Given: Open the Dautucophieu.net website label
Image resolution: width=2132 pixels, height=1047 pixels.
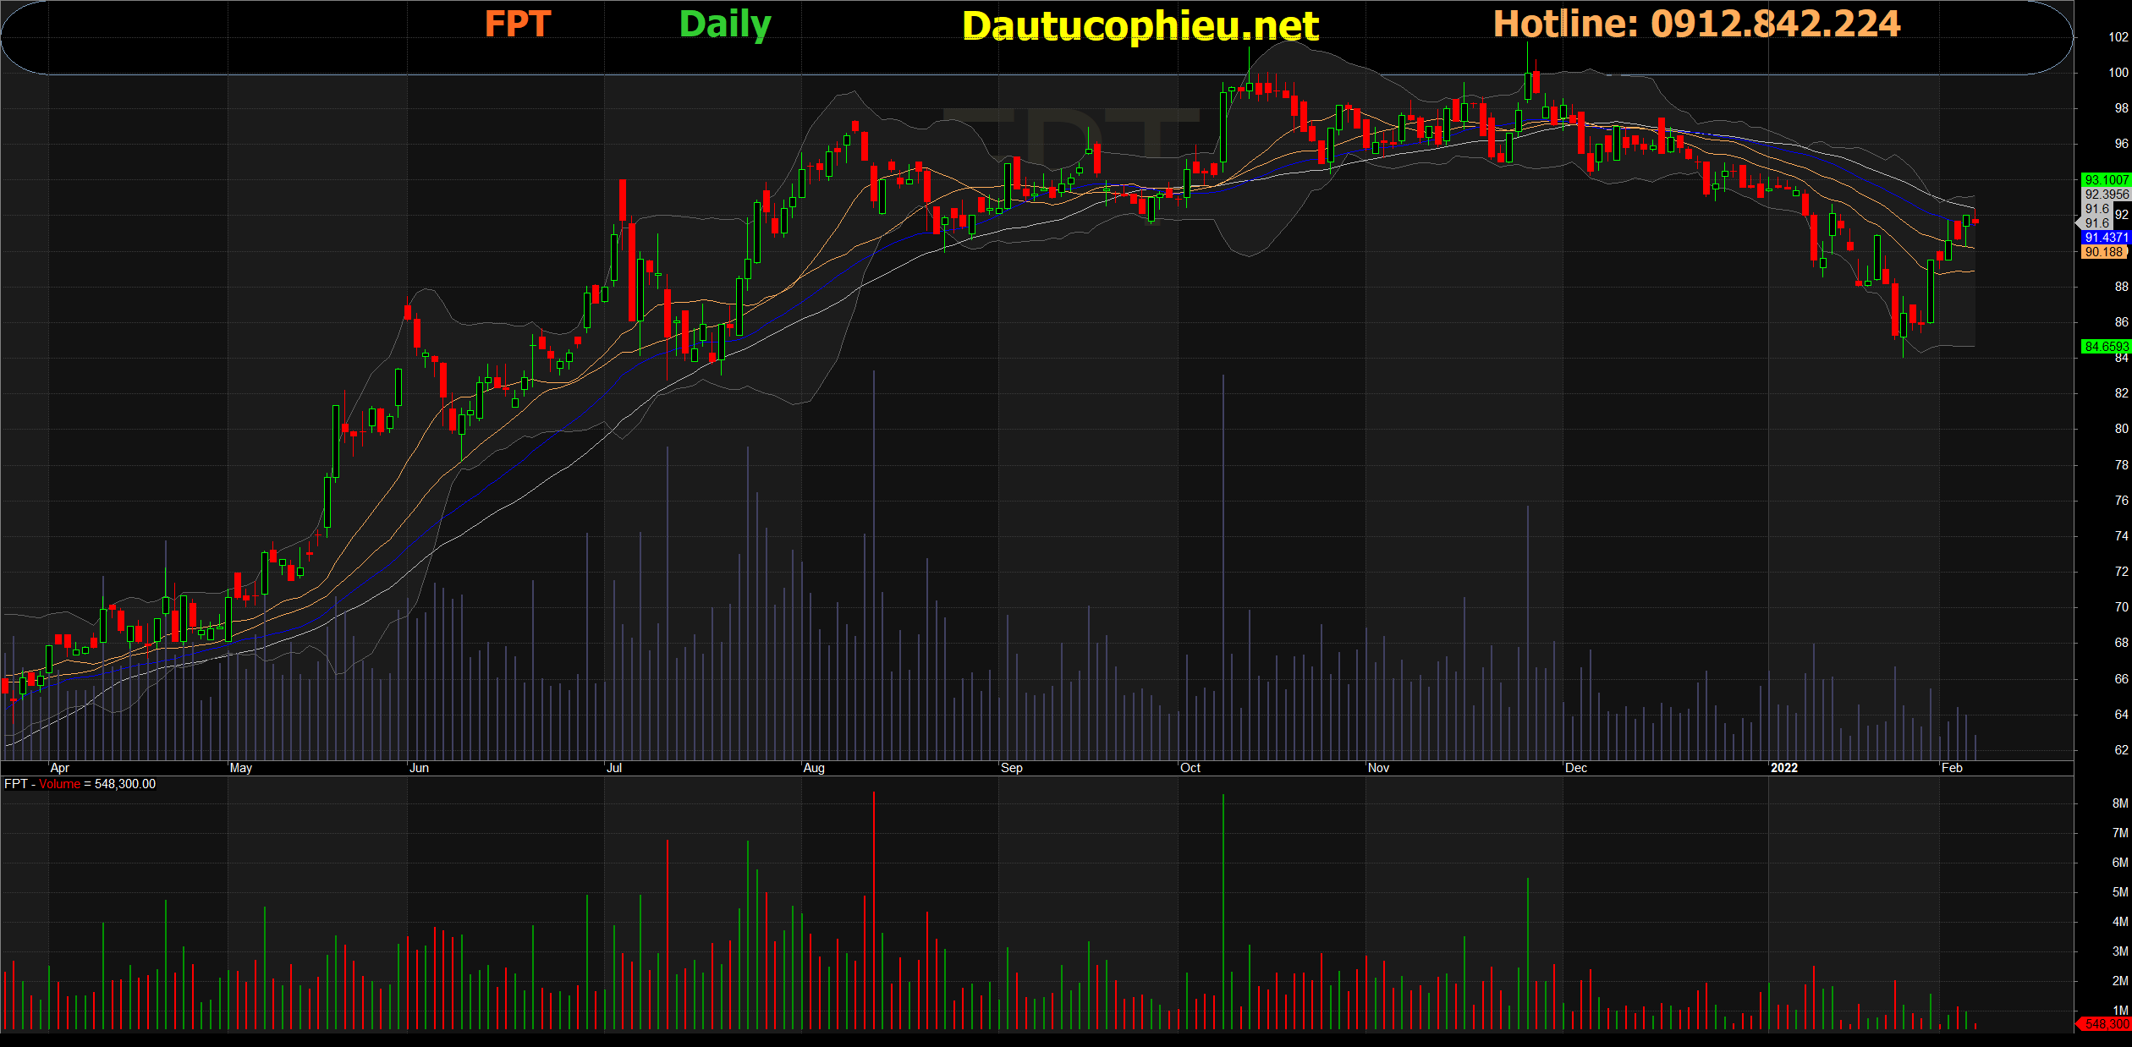Looking at the screenshot, I should coord(1140,26).
